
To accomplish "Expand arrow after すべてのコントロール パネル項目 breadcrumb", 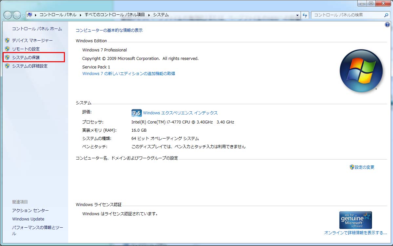I will click(x=149, y=15).
